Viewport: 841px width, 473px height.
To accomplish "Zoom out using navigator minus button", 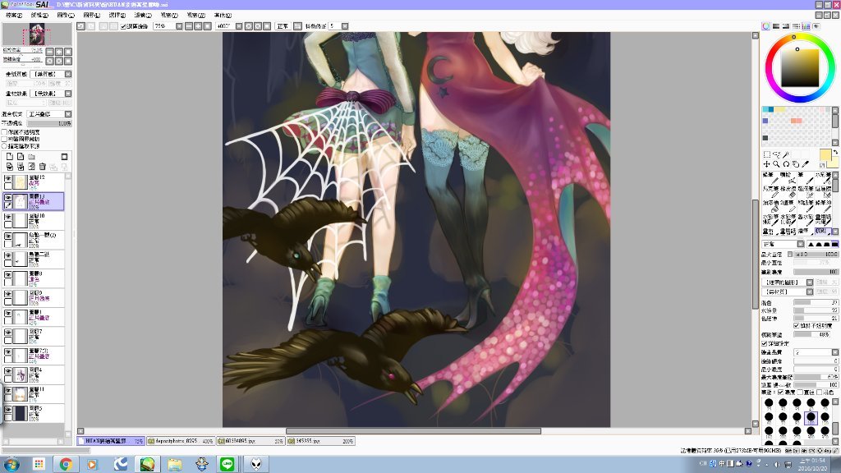I will 50,52.
